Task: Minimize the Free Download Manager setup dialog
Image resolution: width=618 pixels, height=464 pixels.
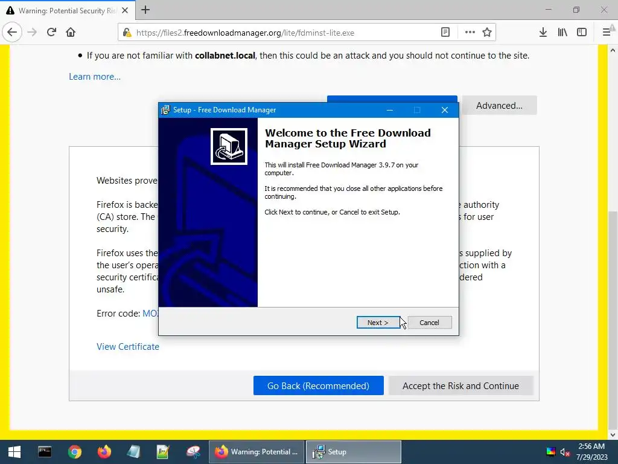Action: tap(390, 110)
